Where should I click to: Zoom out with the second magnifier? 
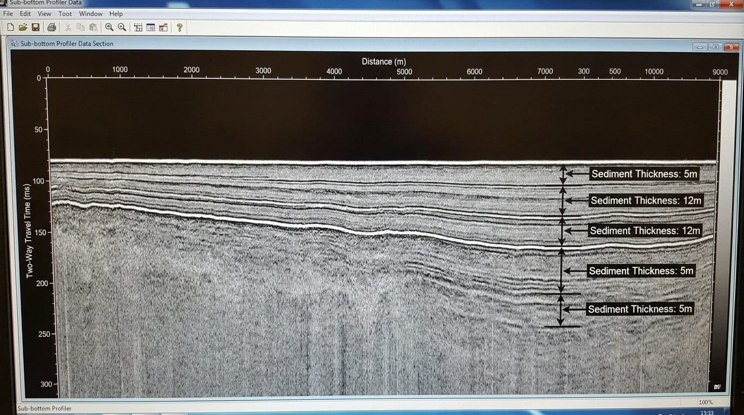[122, 27]
